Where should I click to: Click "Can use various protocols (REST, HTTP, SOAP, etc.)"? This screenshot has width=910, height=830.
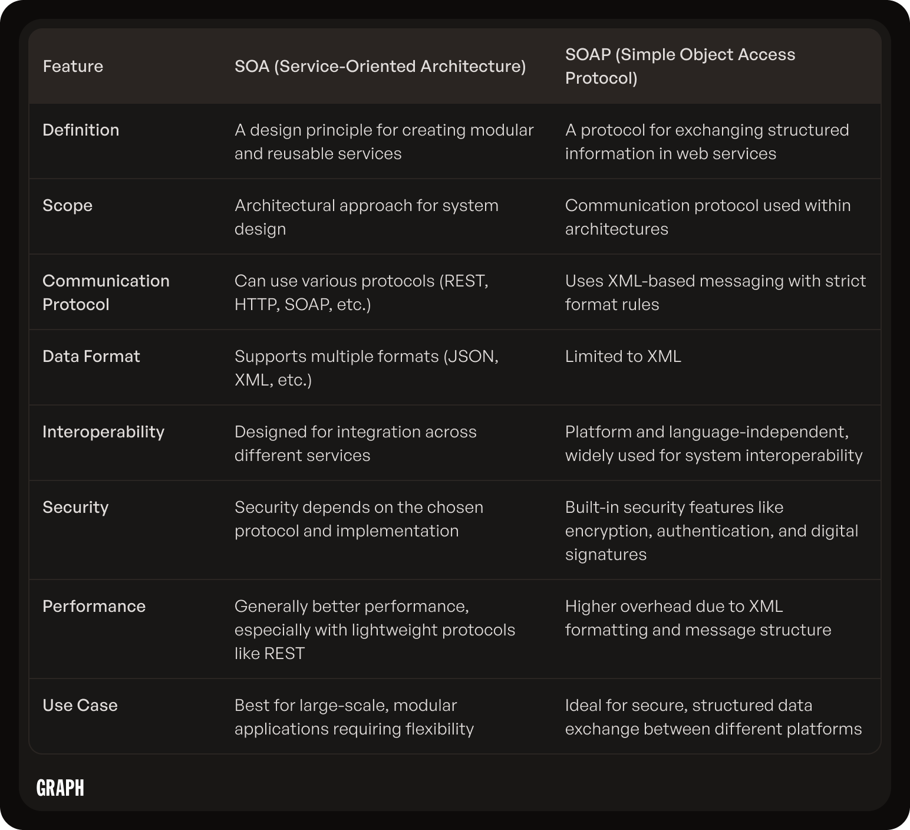click(x=361, y=292)
